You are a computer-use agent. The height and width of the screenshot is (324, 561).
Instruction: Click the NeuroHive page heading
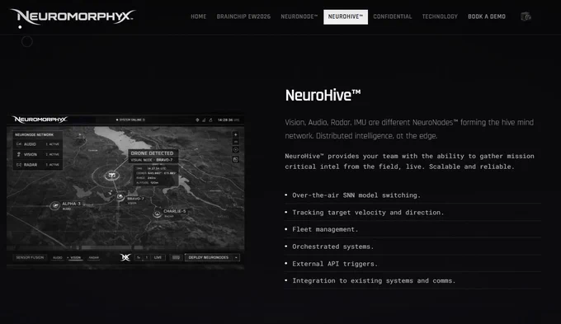coord(323,96)
